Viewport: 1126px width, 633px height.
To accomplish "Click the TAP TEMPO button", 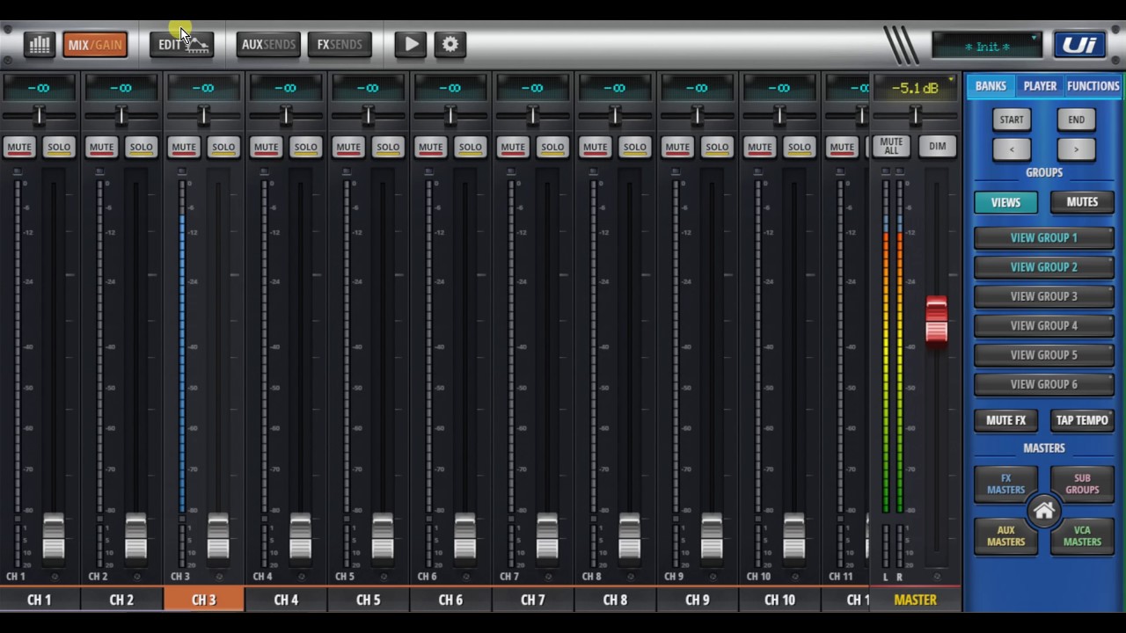I will coord(1082,420).
